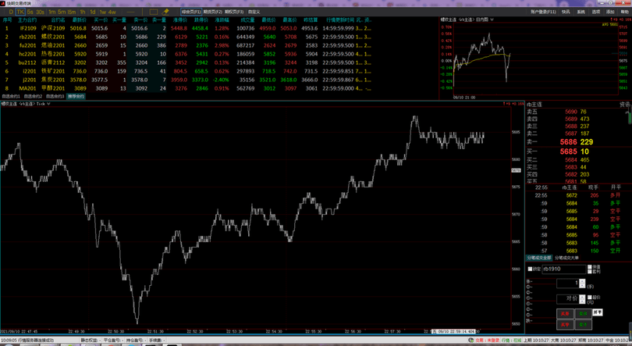The height and width of the screenshot is (346, 632).
Task: Select the rectangle drawing tool
Action: tap(154, 12)
